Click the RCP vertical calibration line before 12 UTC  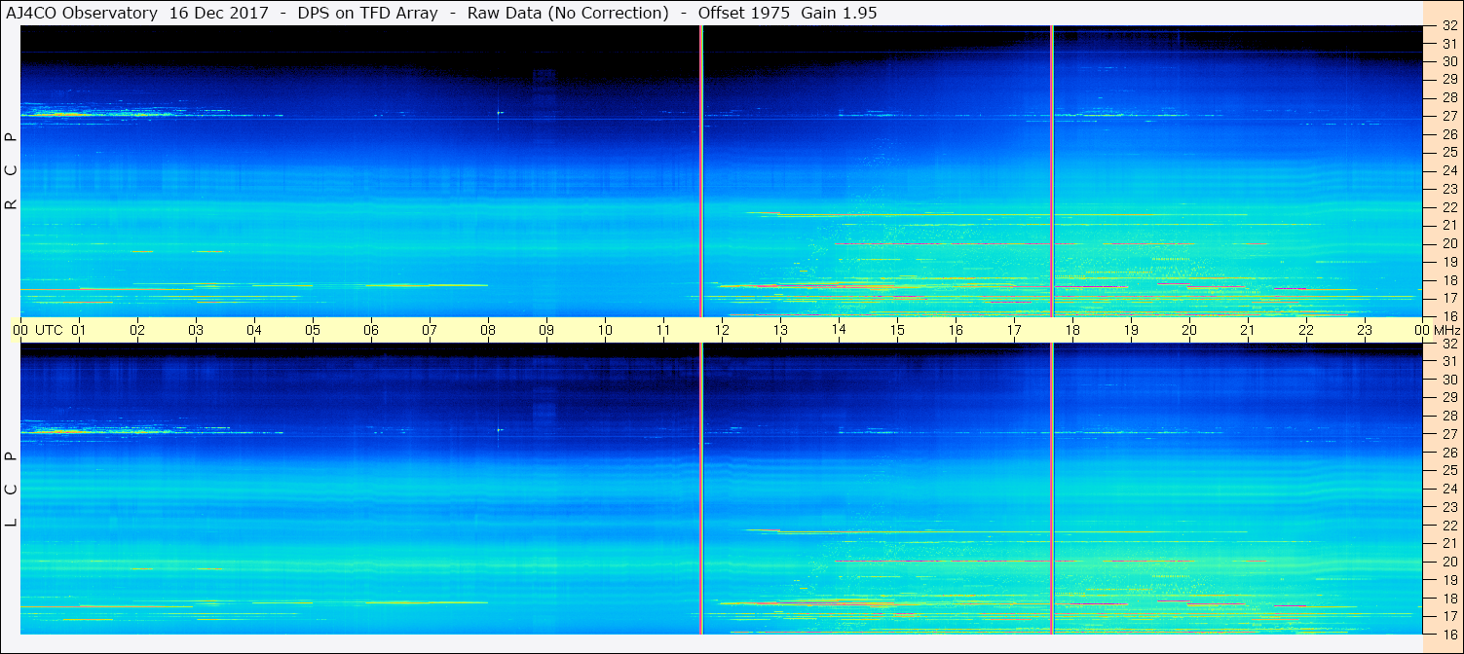tap(701, 171)
